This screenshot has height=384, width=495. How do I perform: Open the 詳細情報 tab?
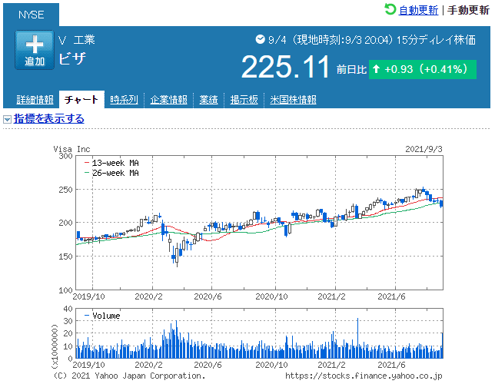(35, 100)
